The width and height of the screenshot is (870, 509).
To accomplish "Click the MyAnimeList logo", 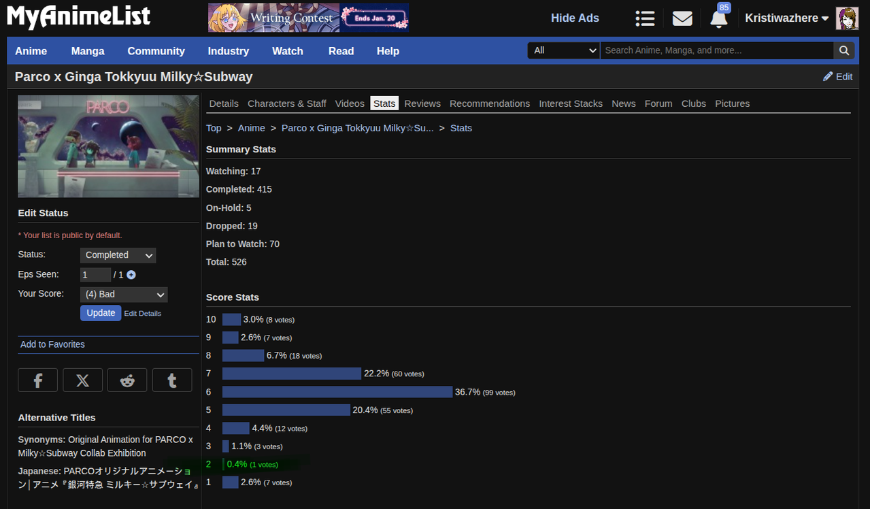I will (78, 17).
